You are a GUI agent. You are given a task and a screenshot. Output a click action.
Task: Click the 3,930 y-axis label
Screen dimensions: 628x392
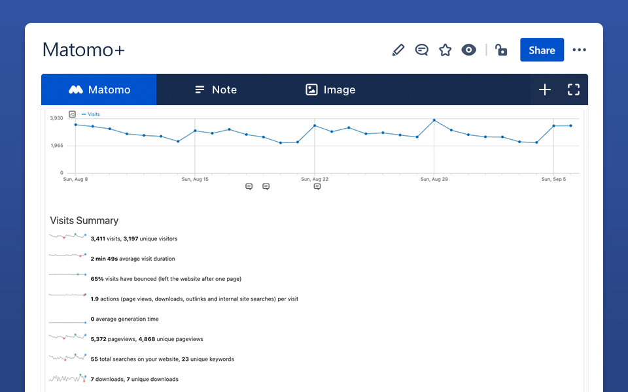coord(56,118)
